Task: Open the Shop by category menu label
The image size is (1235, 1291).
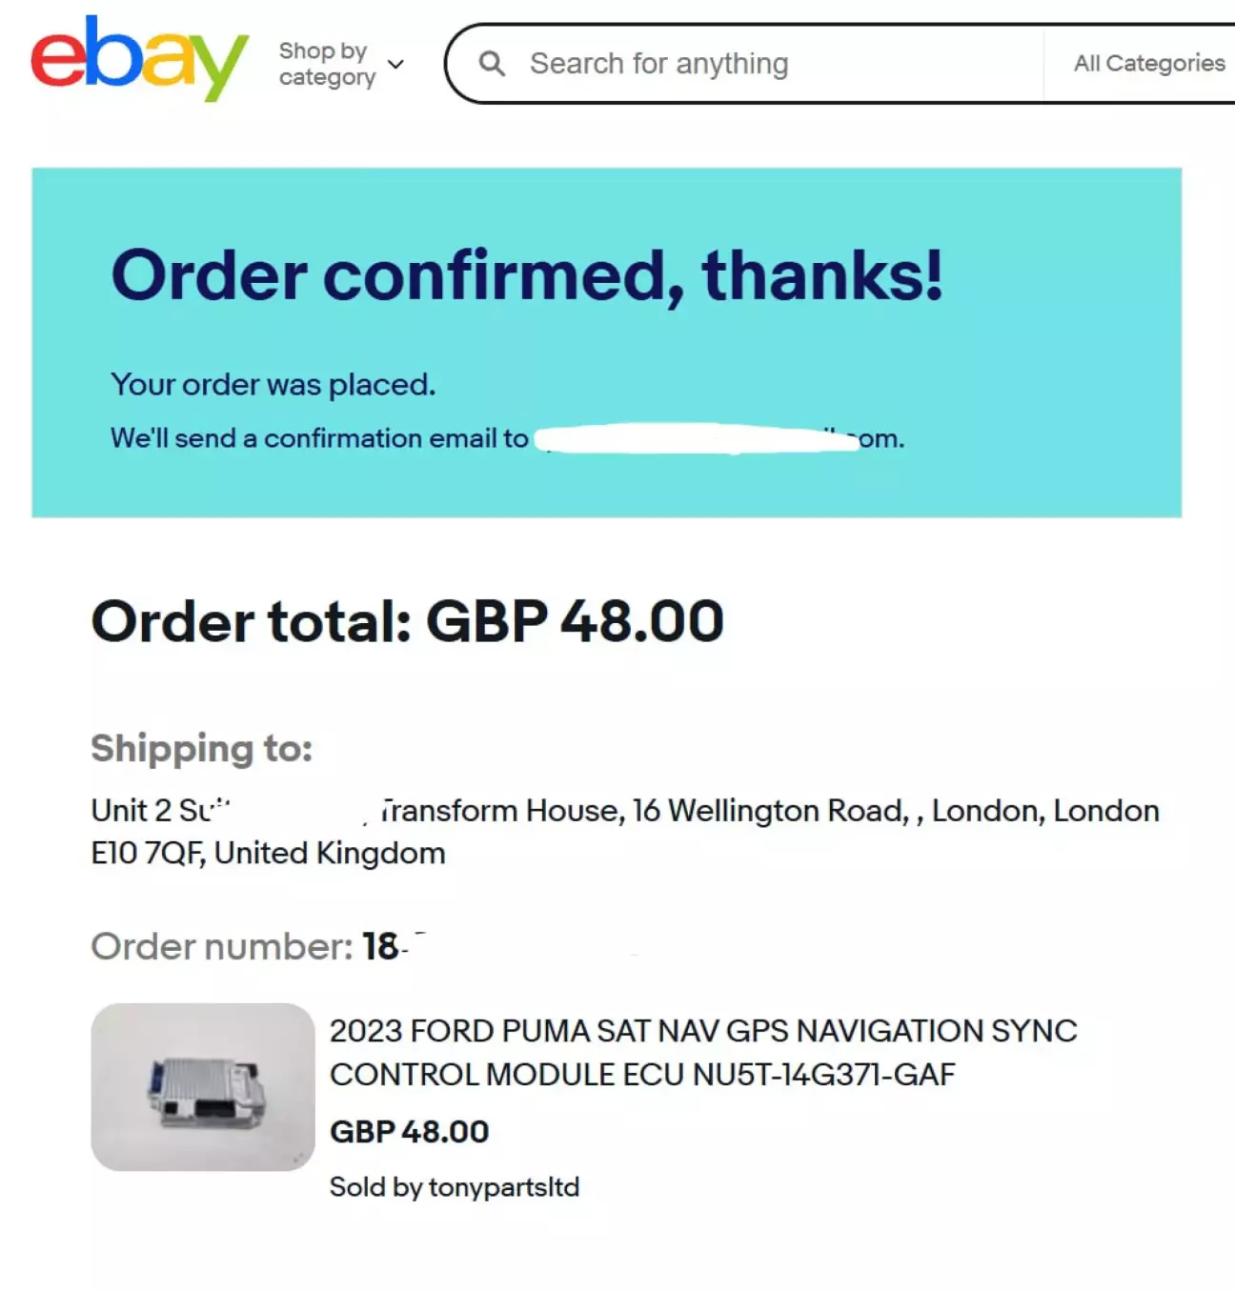Action: pos(326,64)
